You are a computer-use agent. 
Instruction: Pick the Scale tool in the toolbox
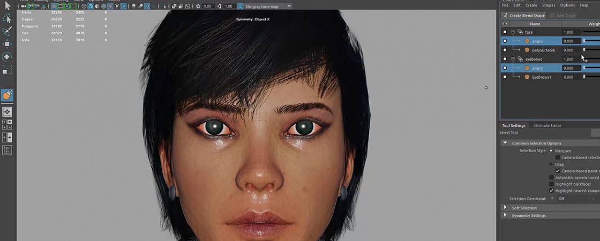click(7, 70)
